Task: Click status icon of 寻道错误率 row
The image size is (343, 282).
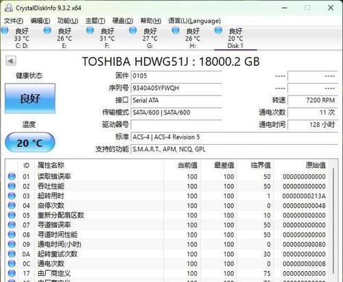Action: coord(12,225)
